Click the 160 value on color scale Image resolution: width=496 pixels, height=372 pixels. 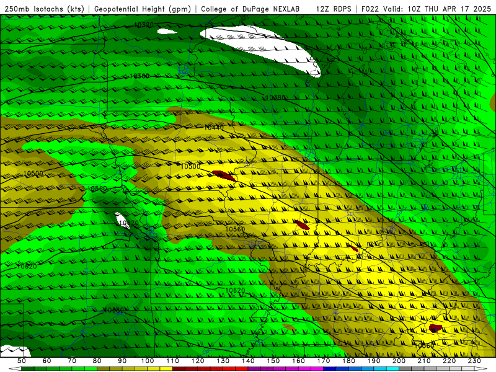(298, 361)
